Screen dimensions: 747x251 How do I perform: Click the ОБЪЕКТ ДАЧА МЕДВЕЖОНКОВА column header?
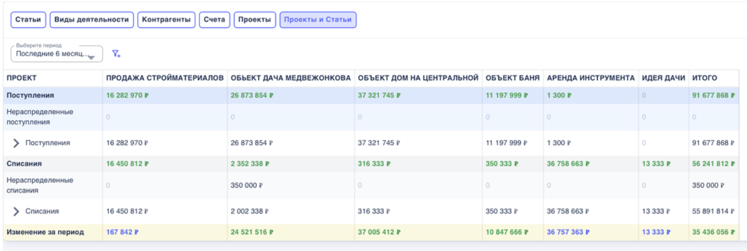point(290,78)
